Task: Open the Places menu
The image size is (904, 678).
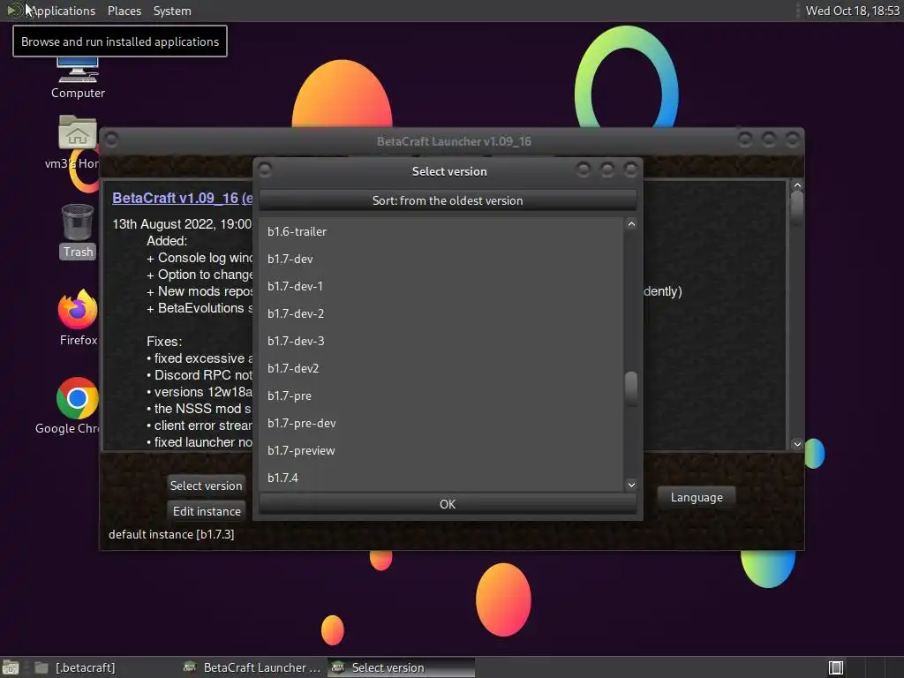Action: pos(124,11)
